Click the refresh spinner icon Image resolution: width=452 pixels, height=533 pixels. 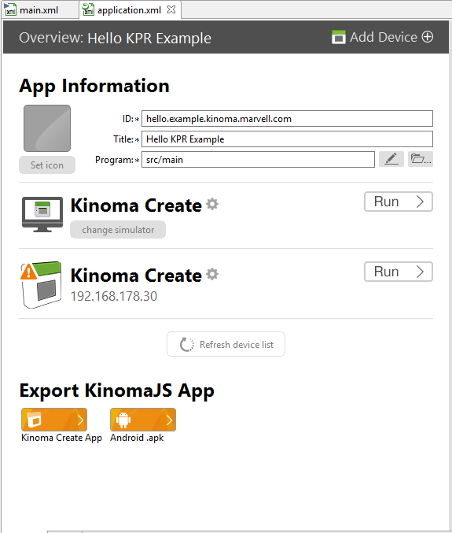tap(186, 344)
